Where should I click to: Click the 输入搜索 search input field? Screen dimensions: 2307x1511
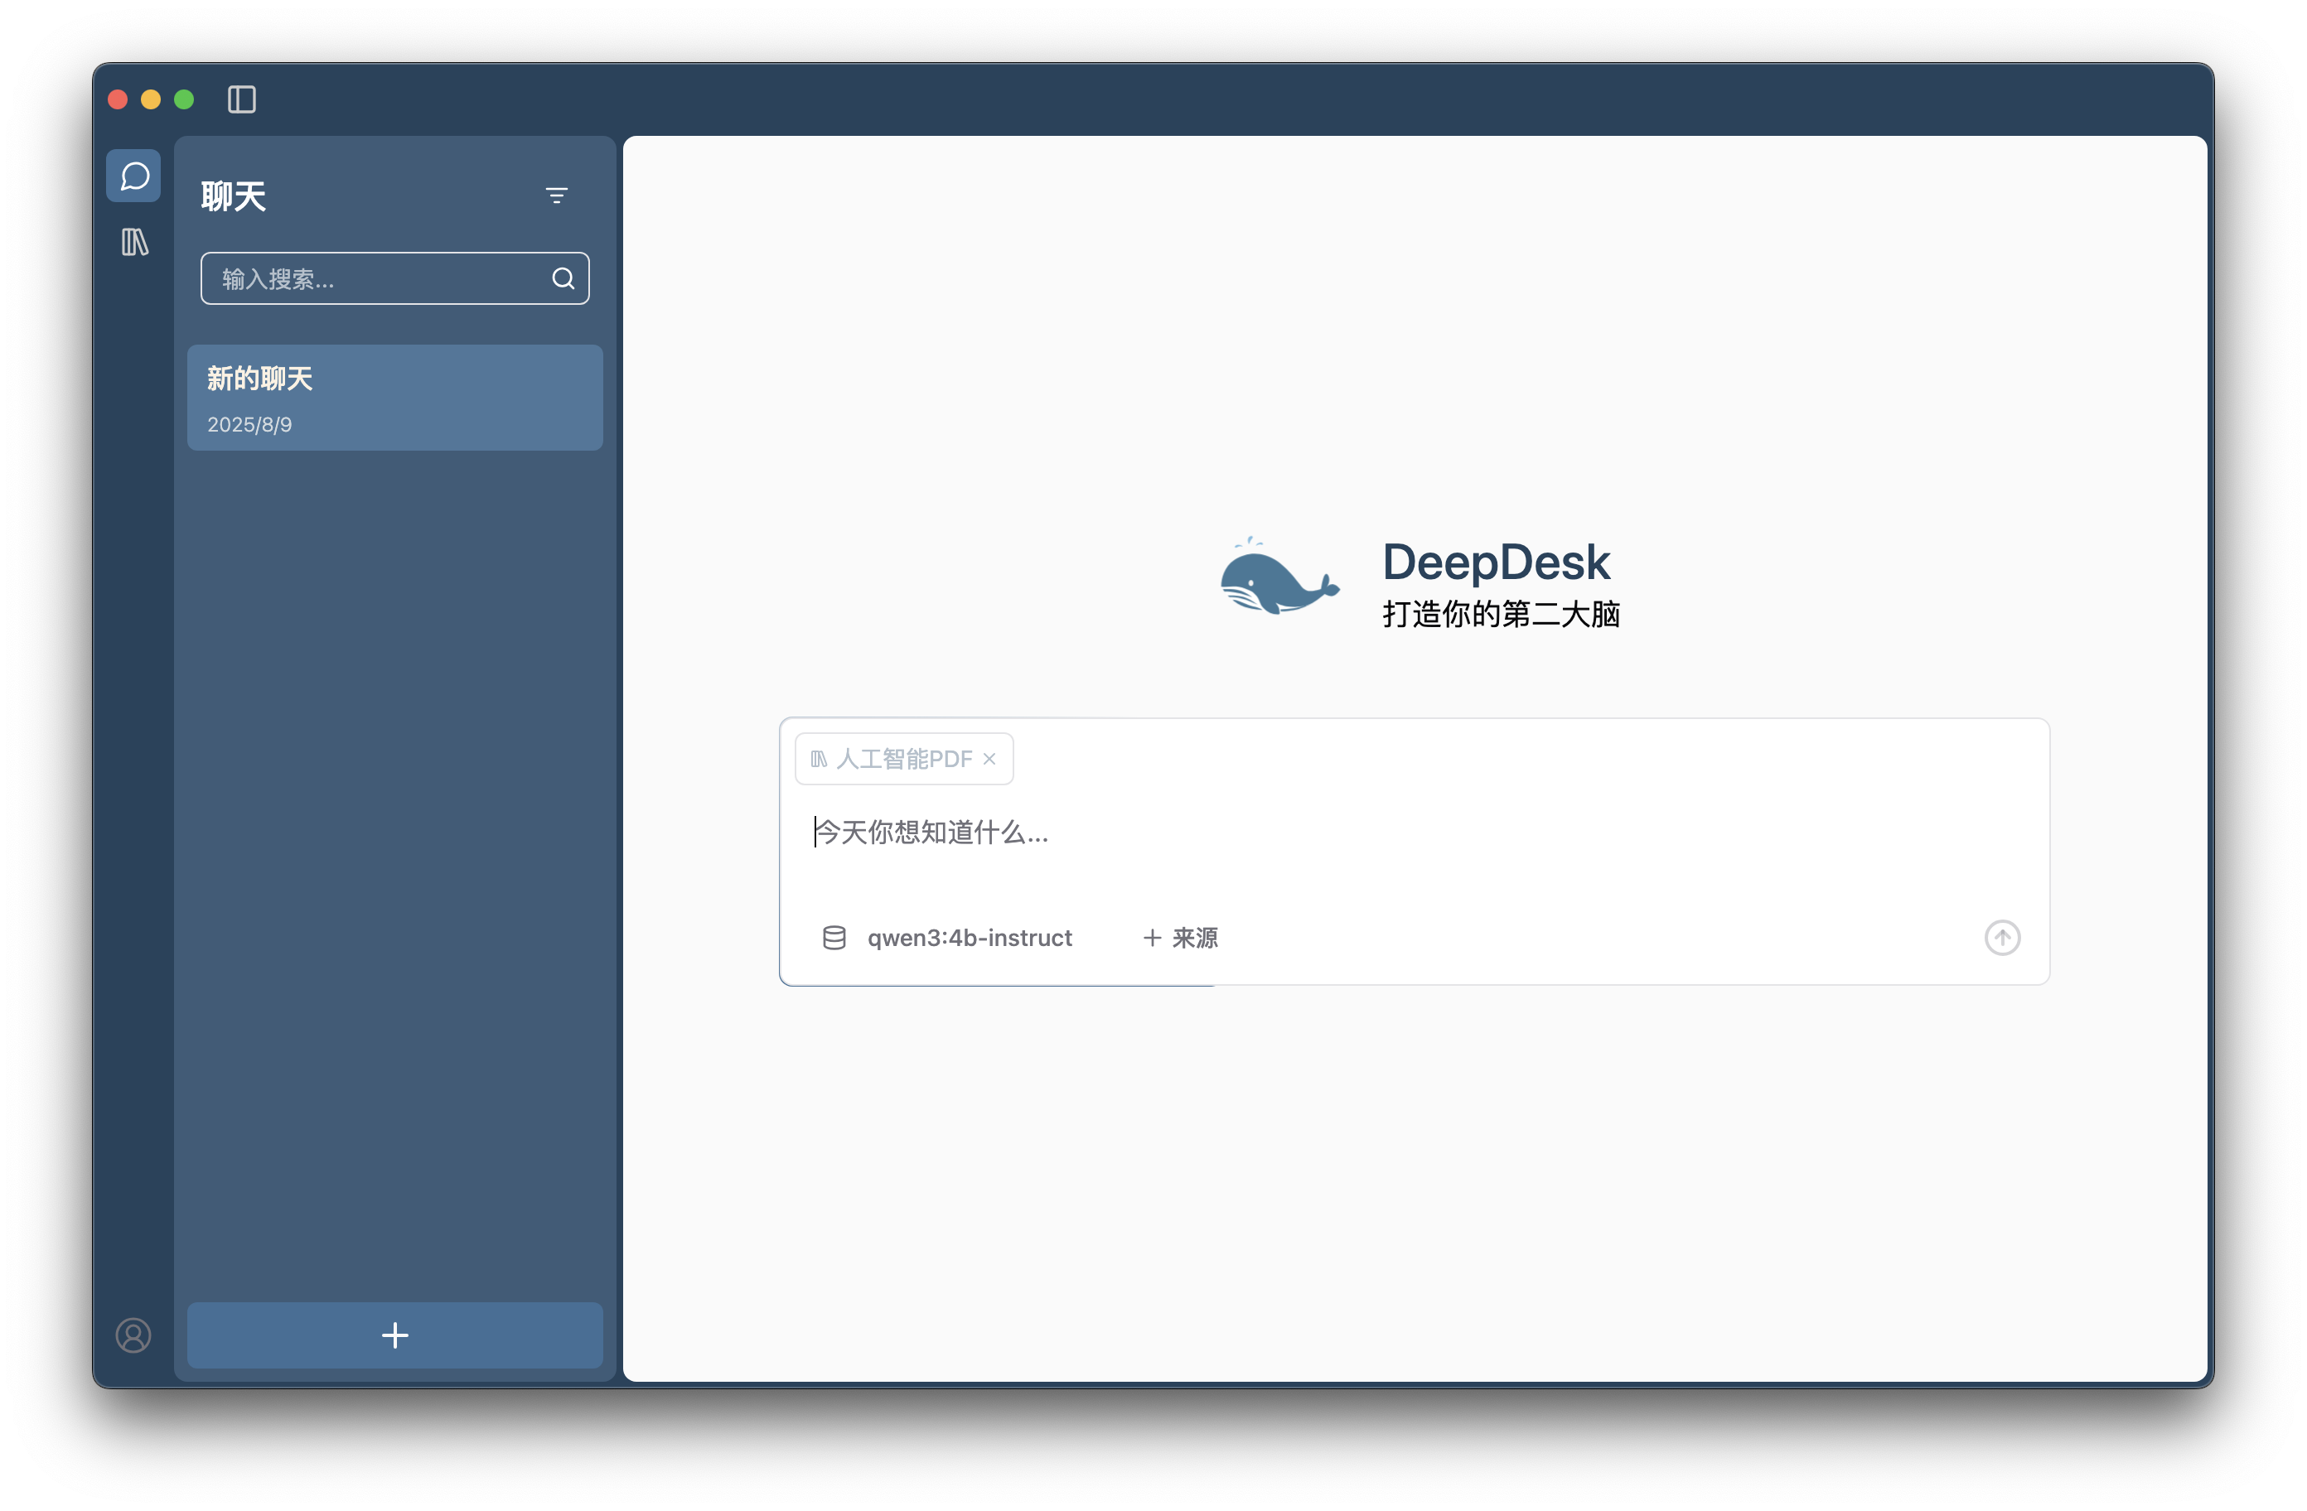(x=369, y=278)
